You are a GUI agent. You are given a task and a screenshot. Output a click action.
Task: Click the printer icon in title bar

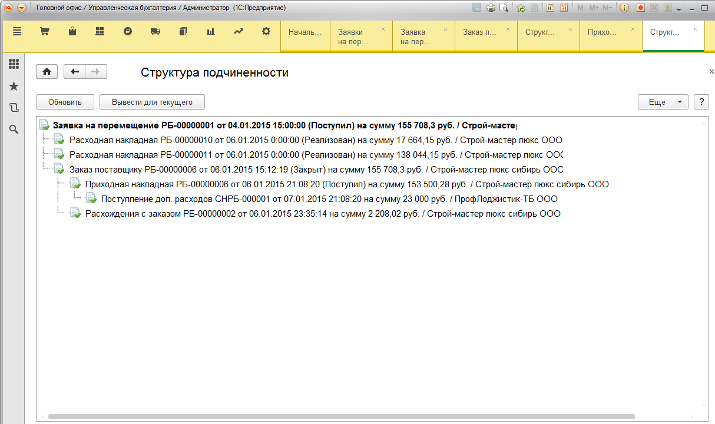coord(491,8)
